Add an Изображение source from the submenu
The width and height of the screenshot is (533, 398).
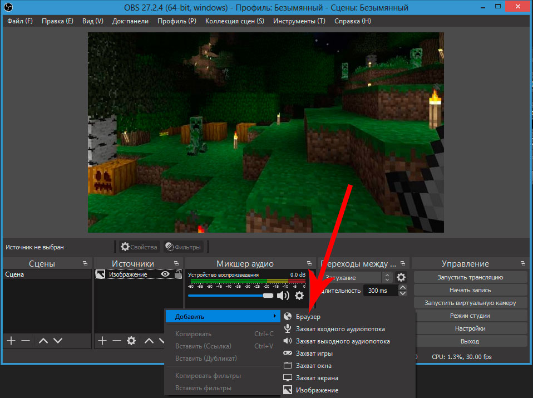coord(348,390)
